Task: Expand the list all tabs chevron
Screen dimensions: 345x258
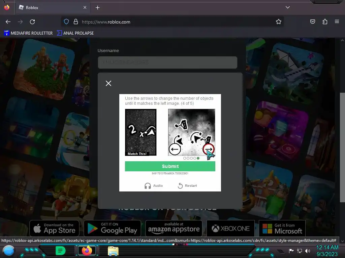Action: click(288, 7)
